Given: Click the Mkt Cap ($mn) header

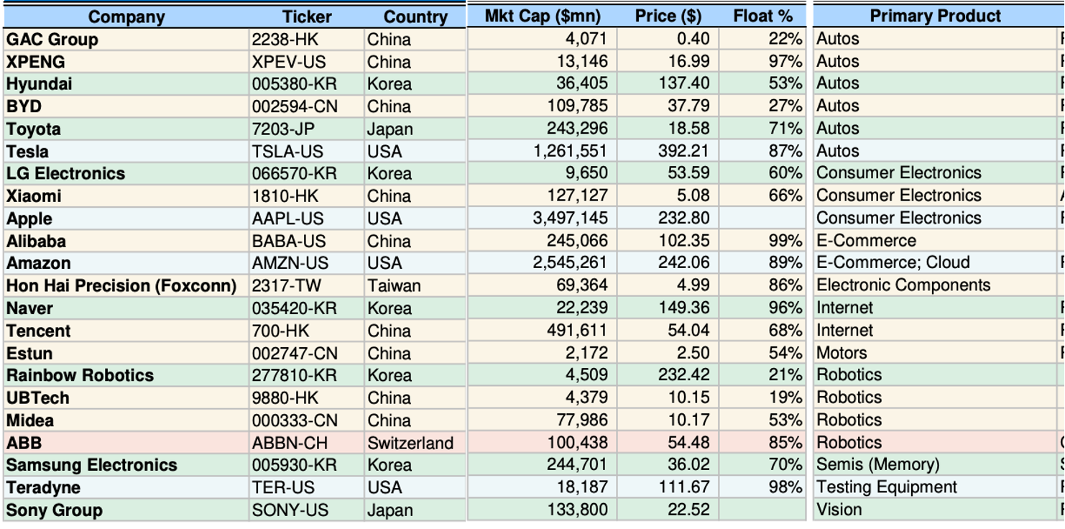Looking at the screenshot, I should (x=543, y=16).
